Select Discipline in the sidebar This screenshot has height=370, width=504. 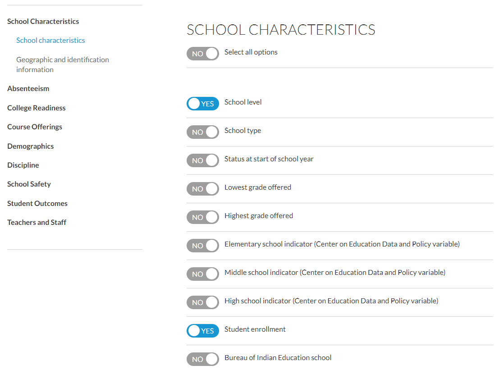pyautogui.click(x=23, y=165)
